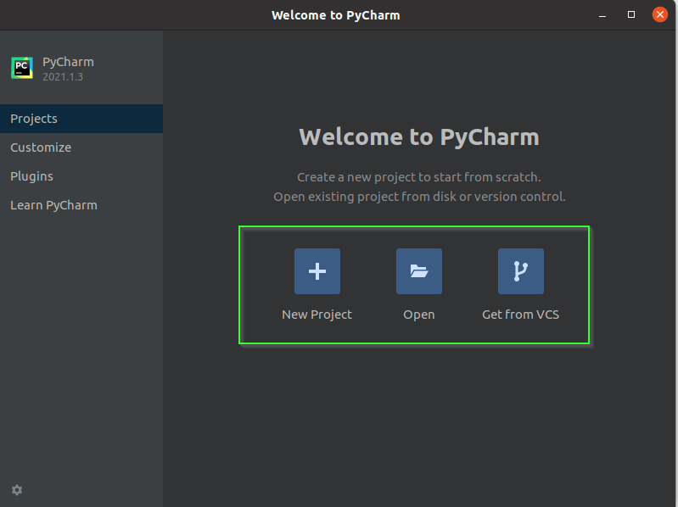This screenshot has width=678, height=507.
Task: Open the Plugins tab
Action: [81, 176]
